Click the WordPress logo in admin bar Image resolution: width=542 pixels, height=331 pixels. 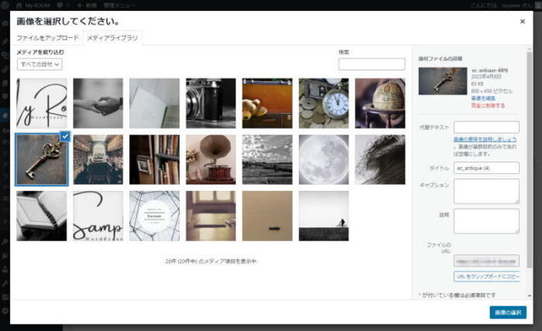pyautogui.click(x=5, y=5)
